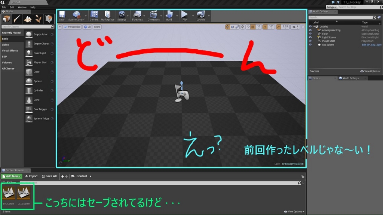Open the Perspective view dropdown
383x215 pixels.
pos(72,27)
